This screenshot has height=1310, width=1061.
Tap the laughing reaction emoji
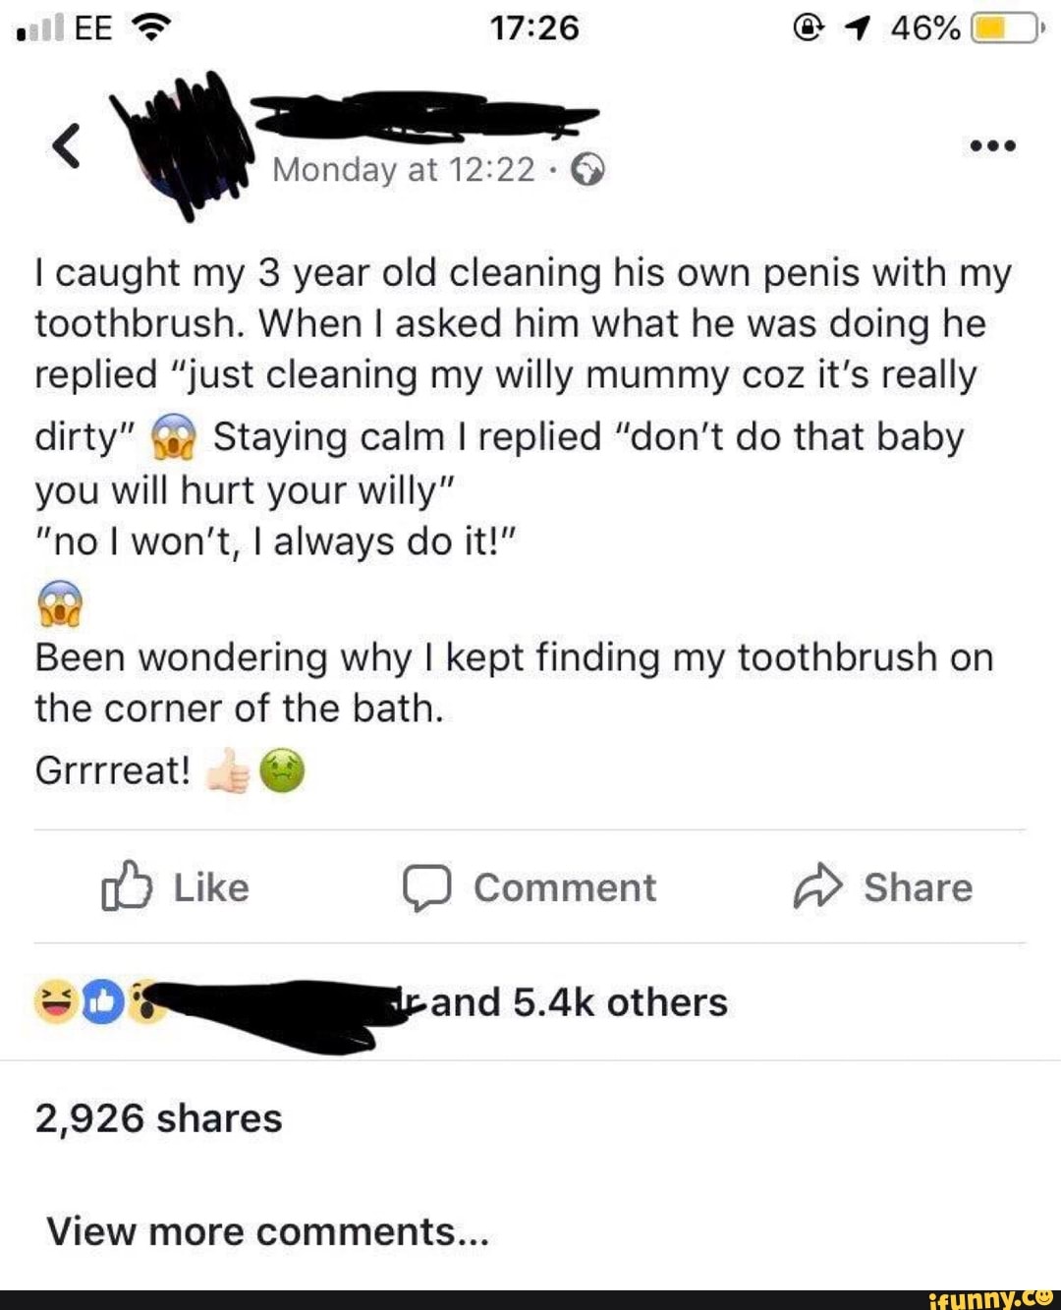coord(56,1001)
